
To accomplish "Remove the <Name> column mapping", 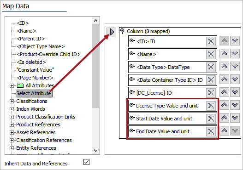I will [x=211, y=54].
